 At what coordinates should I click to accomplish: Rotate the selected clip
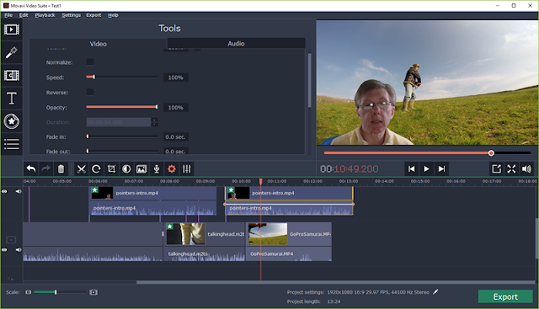coord(96,168)
